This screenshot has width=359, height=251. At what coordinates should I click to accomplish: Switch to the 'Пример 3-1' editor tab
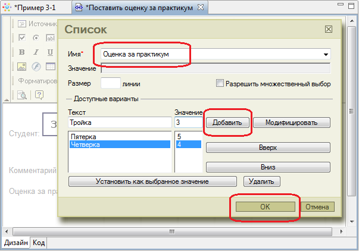36,7
